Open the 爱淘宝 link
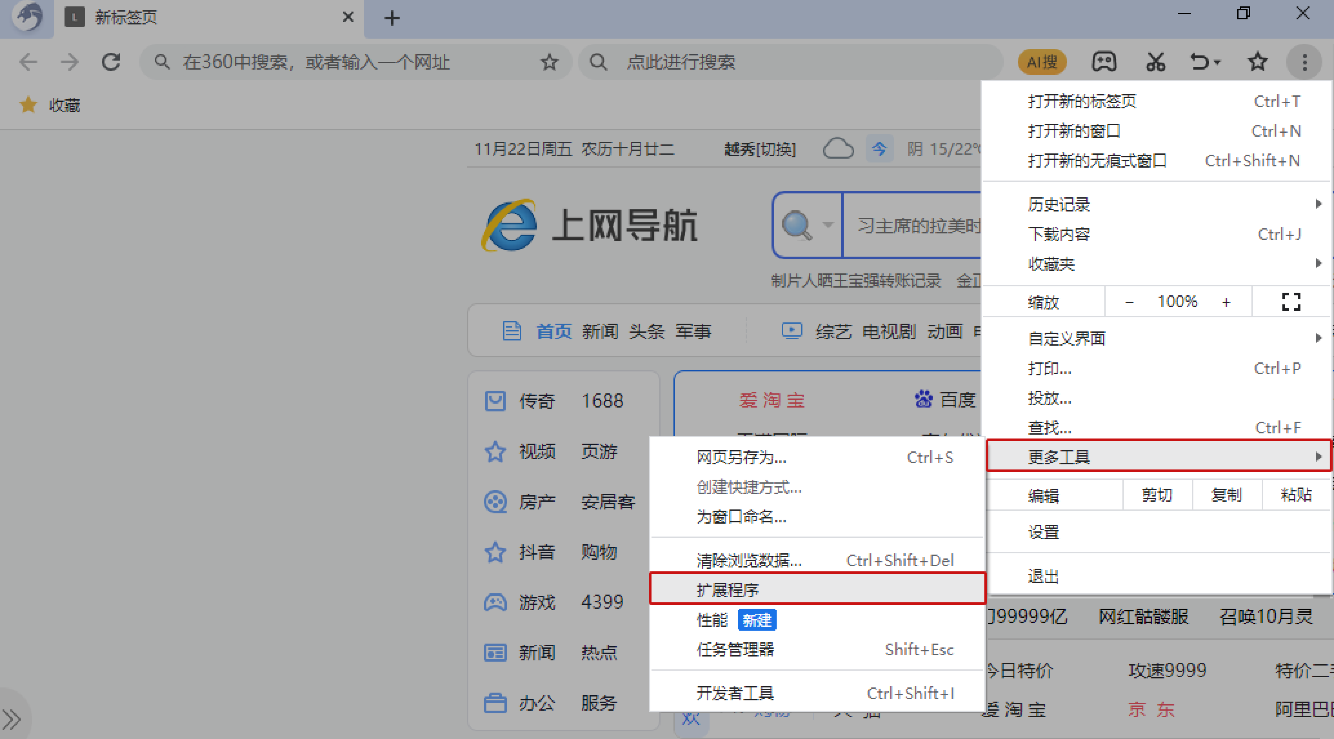The height and width of the screenshot is (739, 1334). point(772,400)
